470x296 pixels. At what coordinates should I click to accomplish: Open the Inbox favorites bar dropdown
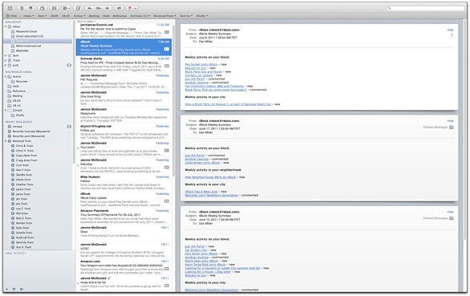pos(29,15)
